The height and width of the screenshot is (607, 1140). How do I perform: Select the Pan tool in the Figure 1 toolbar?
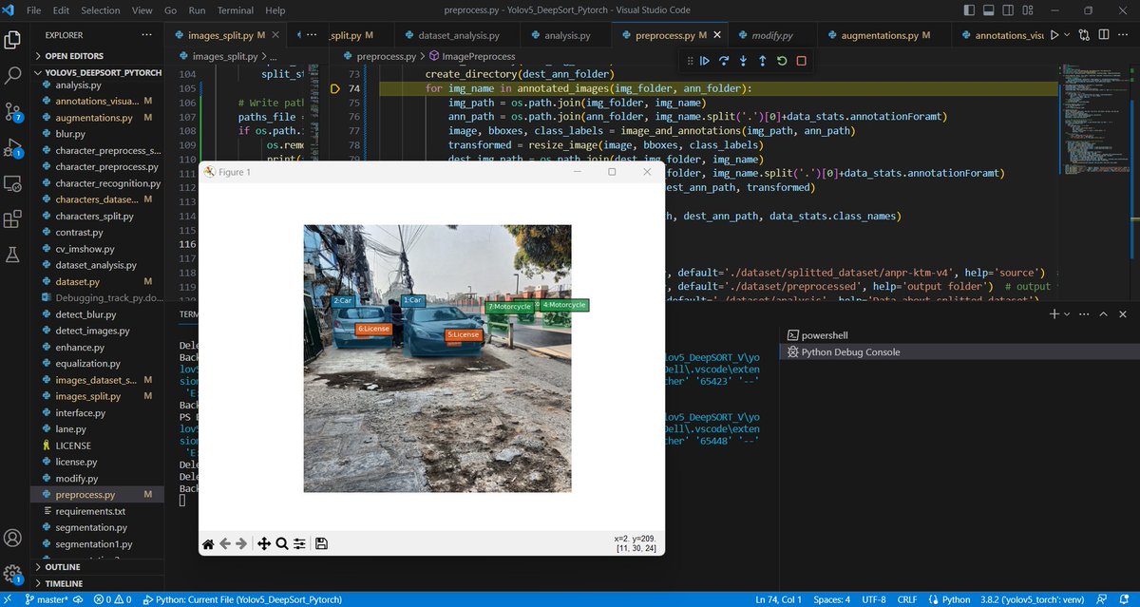(264, 542)
